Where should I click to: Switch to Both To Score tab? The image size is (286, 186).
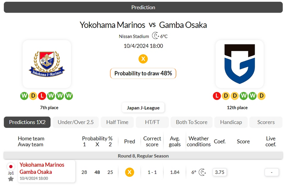point(191,122)
